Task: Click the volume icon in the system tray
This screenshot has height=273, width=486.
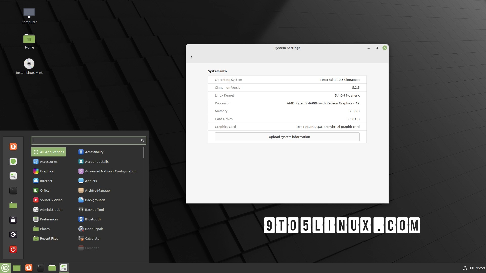Action: [x=471, y=268]
